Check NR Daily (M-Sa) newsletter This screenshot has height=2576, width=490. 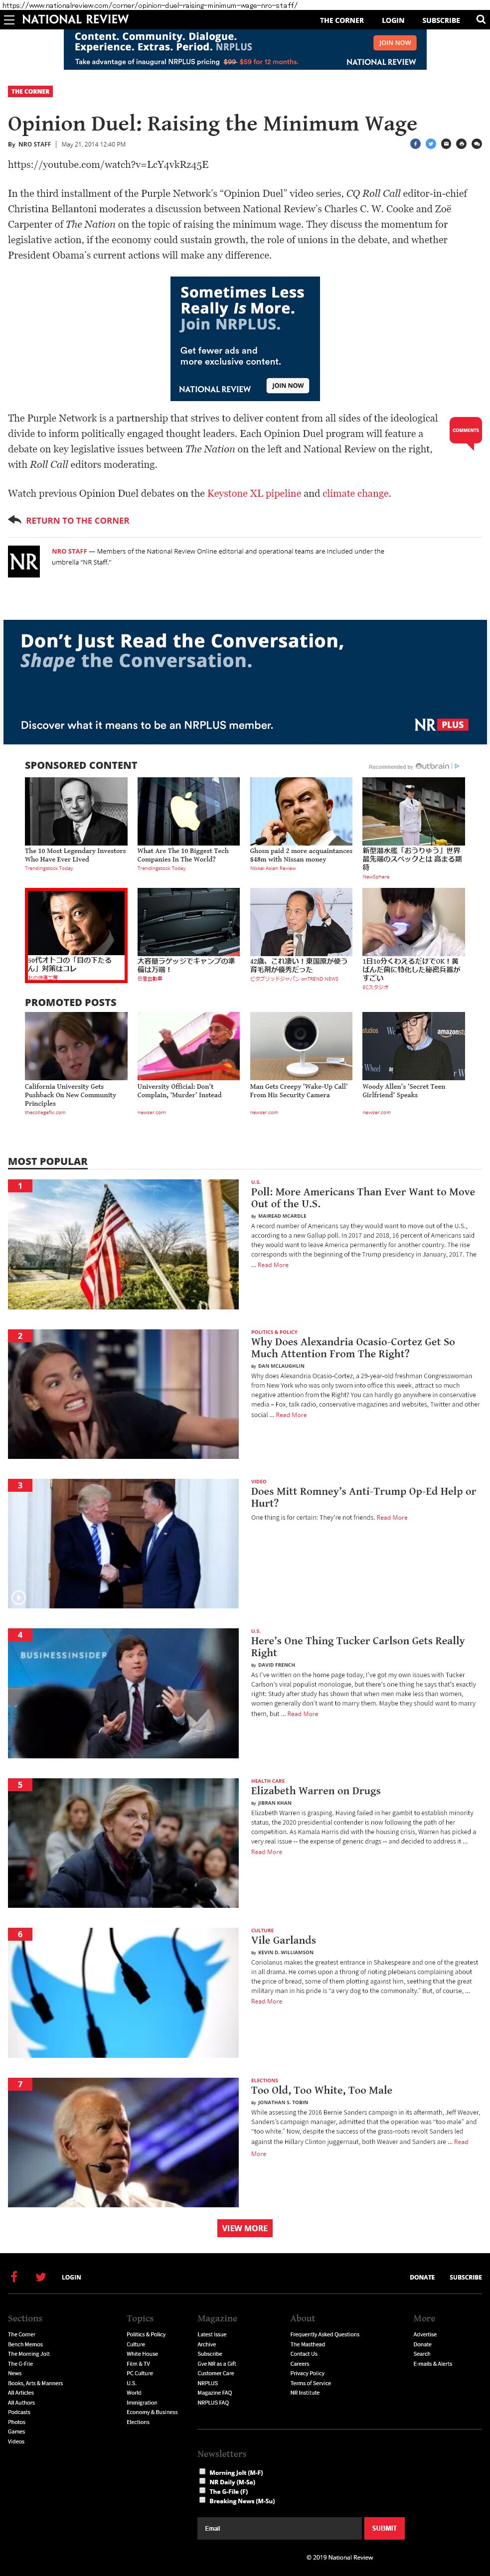pos(203,2481)
